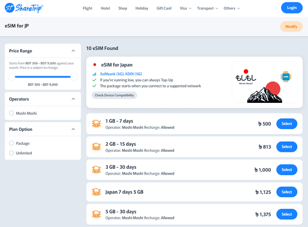Click the ৳ 813 price
The width and height of the screenshot is (308, 227).
pyautogui.click(x=265, y=147)
